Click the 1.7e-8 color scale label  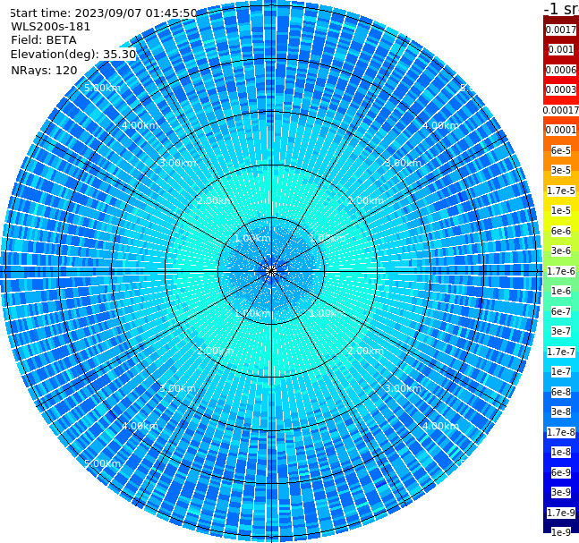561,432
